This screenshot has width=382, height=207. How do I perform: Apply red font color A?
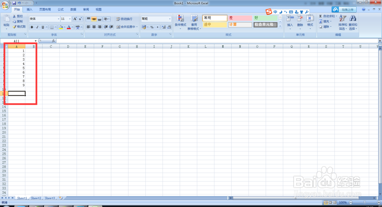(x=69, y=27)
